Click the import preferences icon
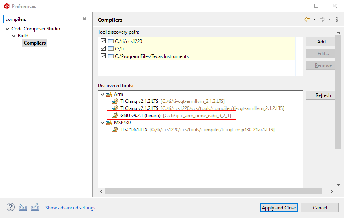This screenshot has height=218, width=344. point(23,207)
